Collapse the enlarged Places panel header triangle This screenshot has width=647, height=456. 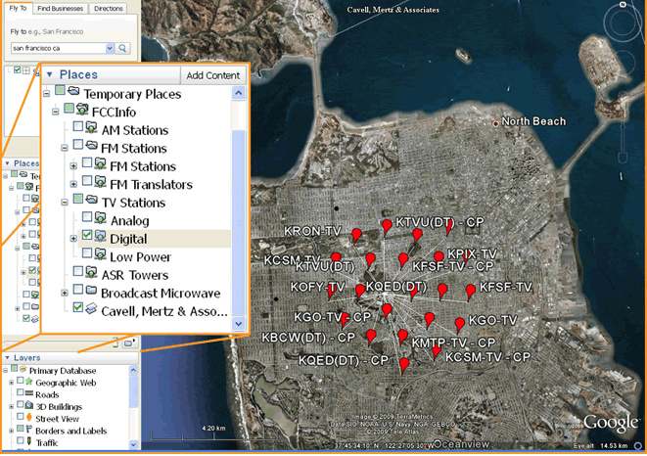50,74
